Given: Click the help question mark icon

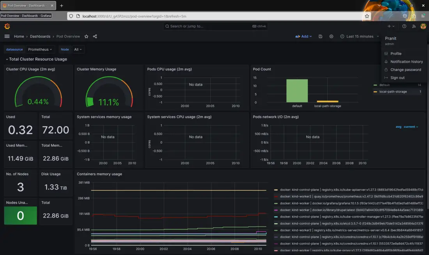Looking at the screenshot, I should point(404,26).
